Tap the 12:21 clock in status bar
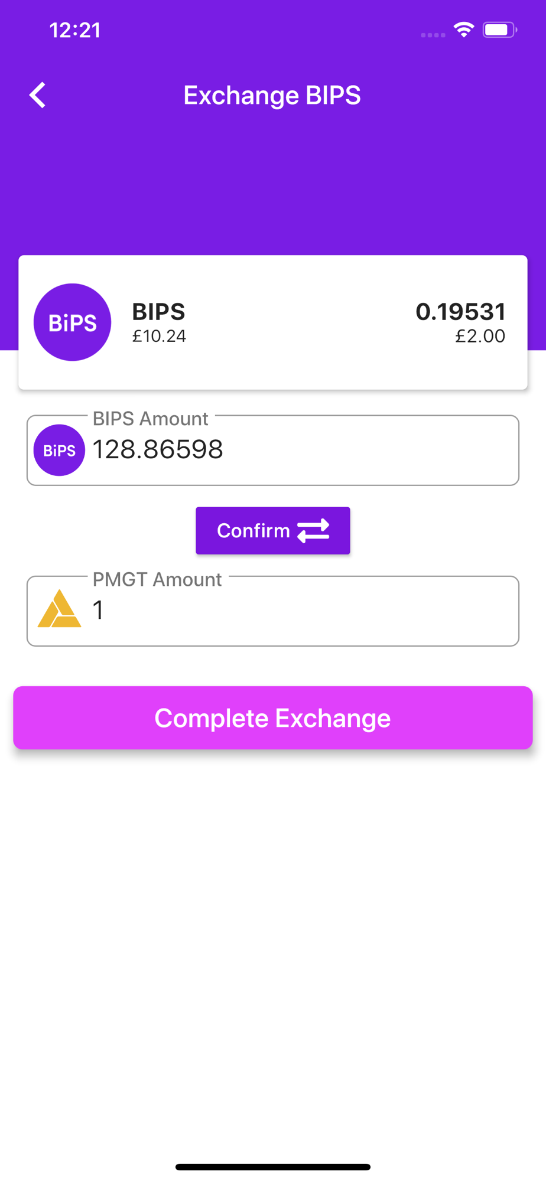The image size is (546, 1181). (x=75, y=30)
